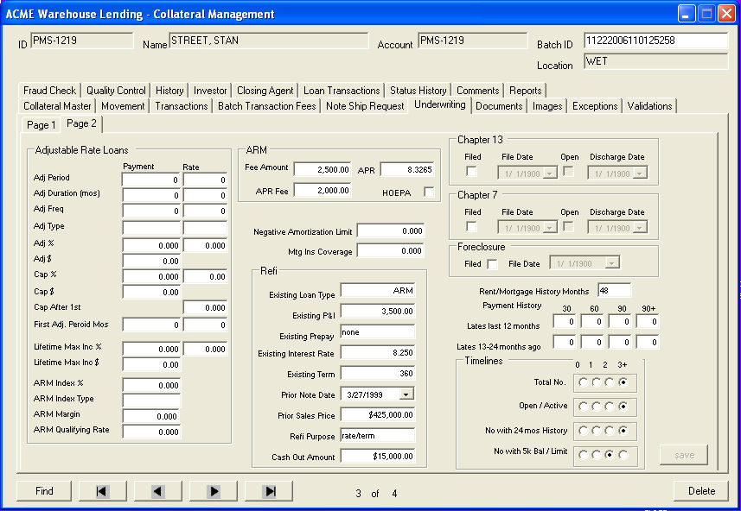Viewport: 741px width, 511px height.
Task: Expand Chapter 13 File Date picker
Action: coord(550,172)
